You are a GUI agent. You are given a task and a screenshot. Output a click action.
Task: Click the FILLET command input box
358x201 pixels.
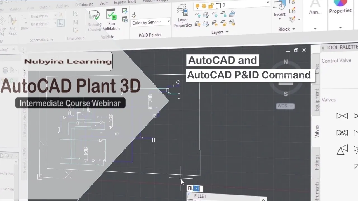coord(194,188)
